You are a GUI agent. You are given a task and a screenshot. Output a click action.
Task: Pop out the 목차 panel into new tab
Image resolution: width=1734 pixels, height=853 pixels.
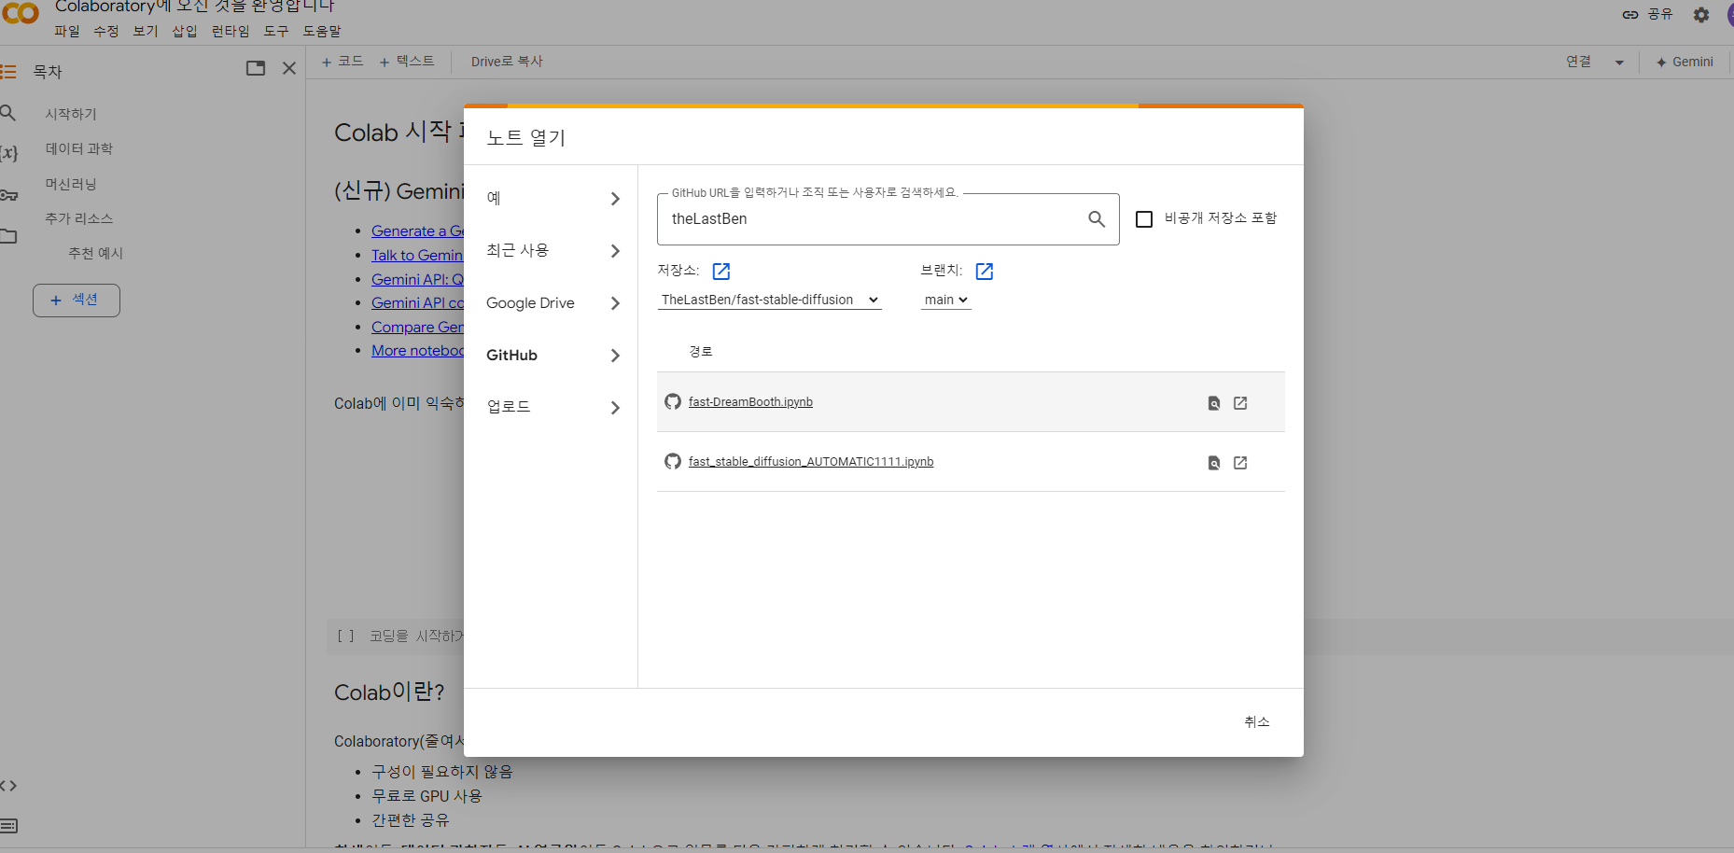[x=256, y=68]
